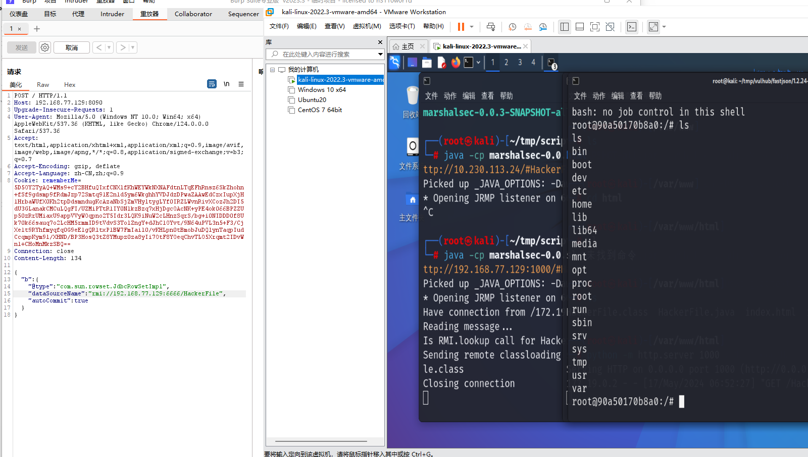Open Kali text editor panel icon

click(442, 62)
